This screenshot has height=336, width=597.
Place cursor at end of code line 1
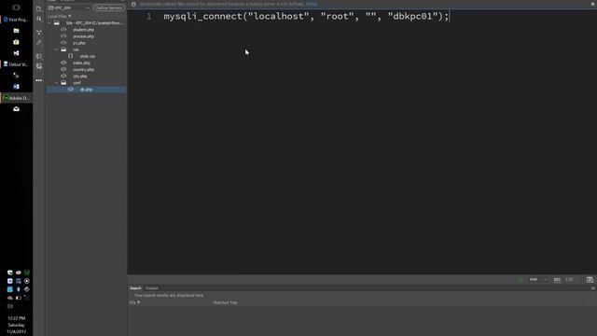450,17
